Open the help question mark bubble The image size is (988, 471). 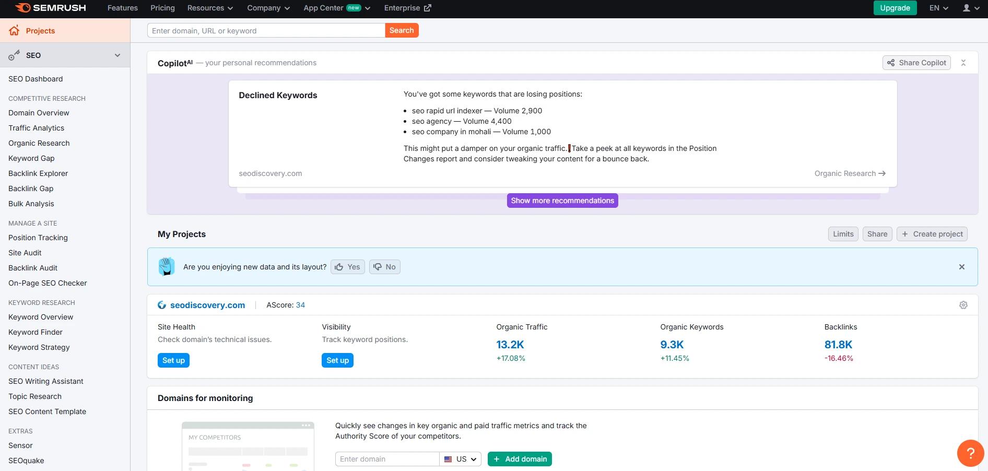(x=971, y=453)
